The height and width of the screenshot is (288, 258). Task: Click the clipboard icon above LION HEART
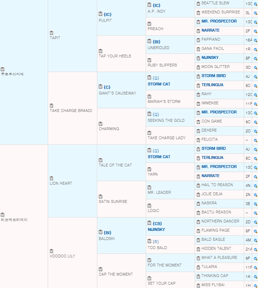pos(51,178)
